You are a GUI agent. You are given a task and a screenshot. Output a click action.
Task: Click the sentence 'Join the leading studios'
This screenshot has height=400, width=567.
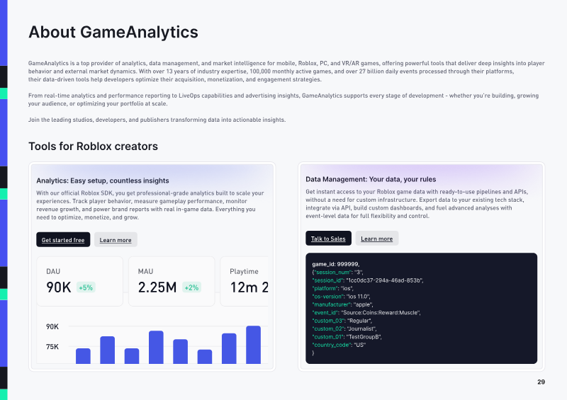coord(157,120)
